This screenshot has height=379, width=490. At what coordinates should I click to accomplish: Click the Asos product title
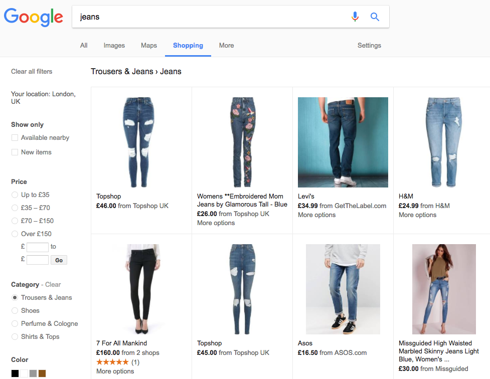pos(305,343)
